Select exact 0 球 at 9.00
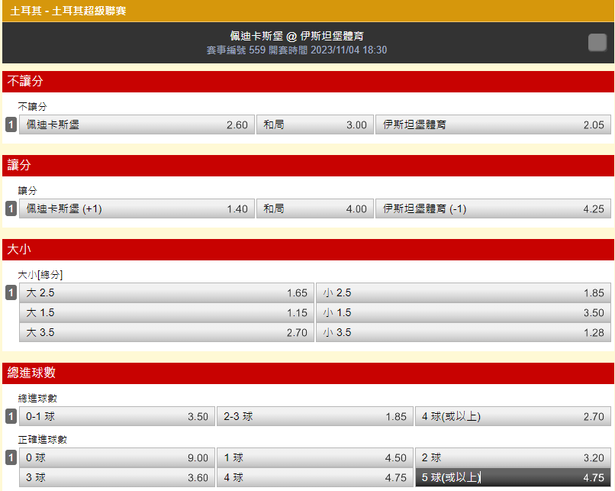Screen dimensions: 615x491 pyautogui.click(x=117, y=457)
